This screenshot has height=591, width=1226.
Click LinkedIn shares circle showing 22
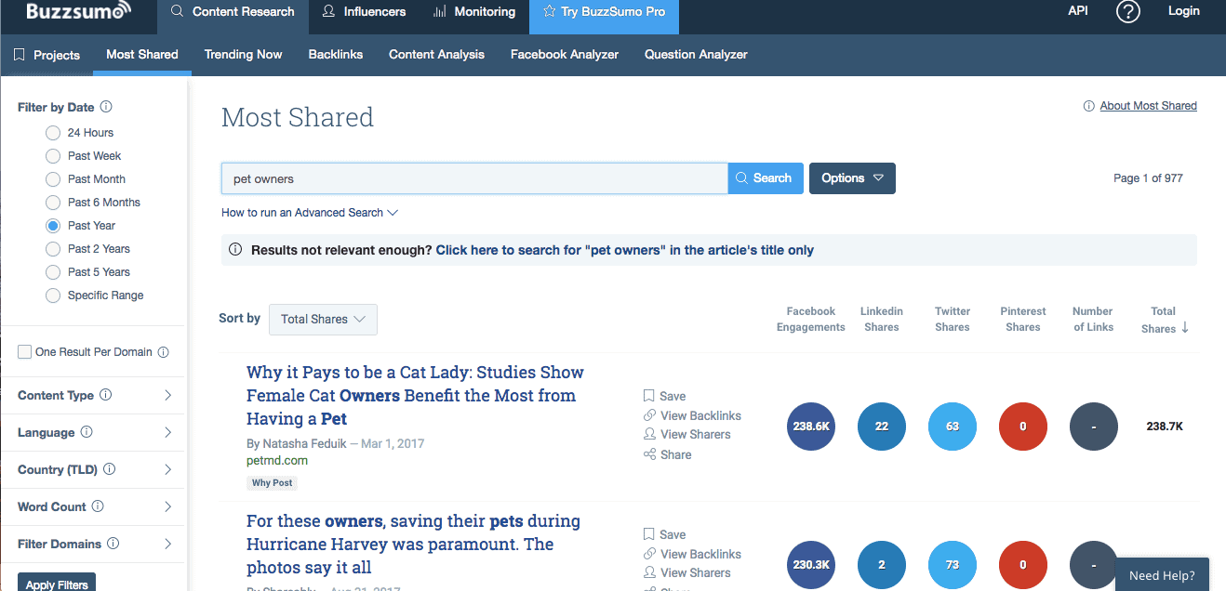[x=882, y=427]
